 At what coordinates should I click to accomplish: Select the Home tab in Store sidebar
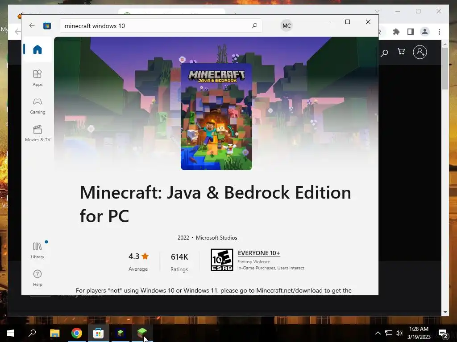pyautogui.click(x=37, y=49)
